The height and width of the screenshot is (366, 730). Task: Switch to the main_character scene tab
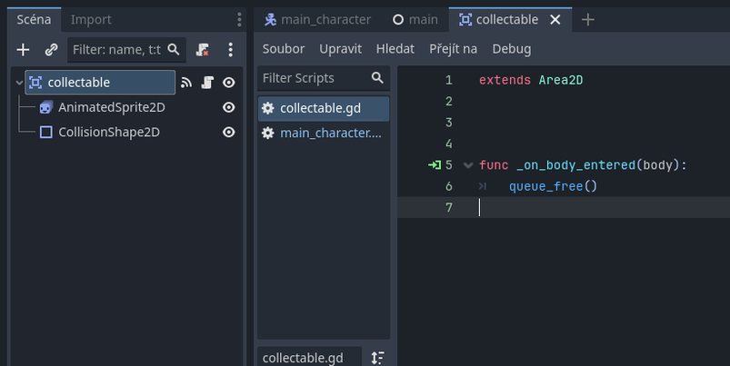click(x=317, y=20)
